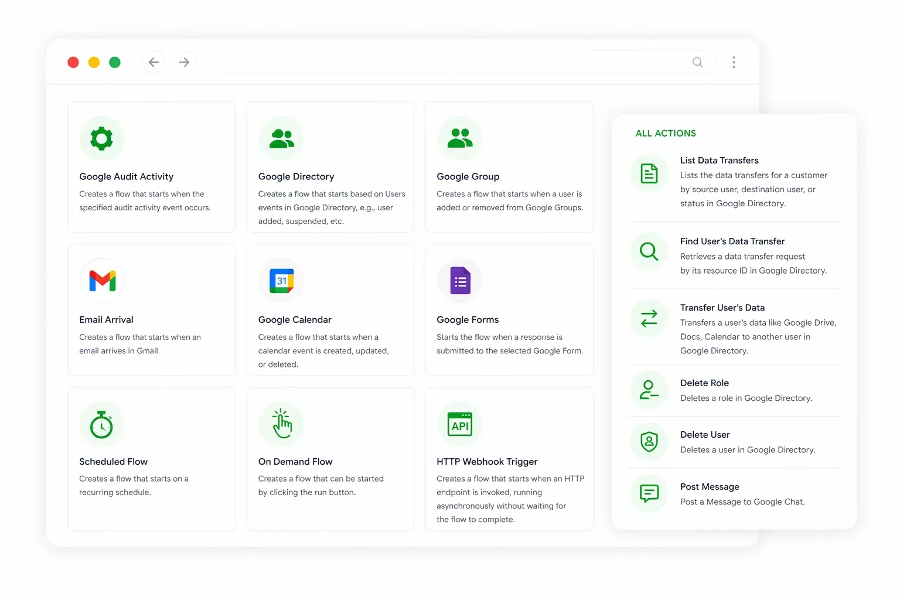This screenshot has width=900, height=600.
Task: Click the List Data Transfers document icon
Action: (x=649, y=174)
